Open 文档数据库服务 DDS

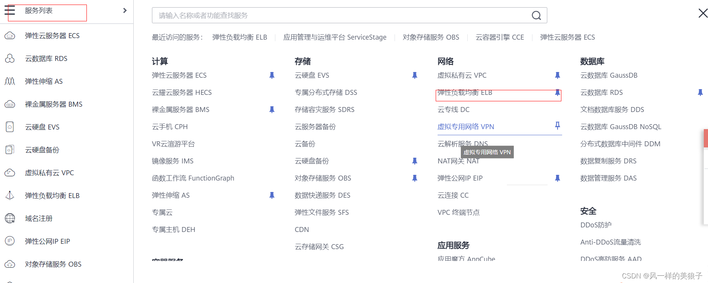pos(612,110)
